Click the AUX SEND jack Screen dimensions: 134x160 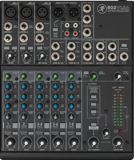[87, 32]
